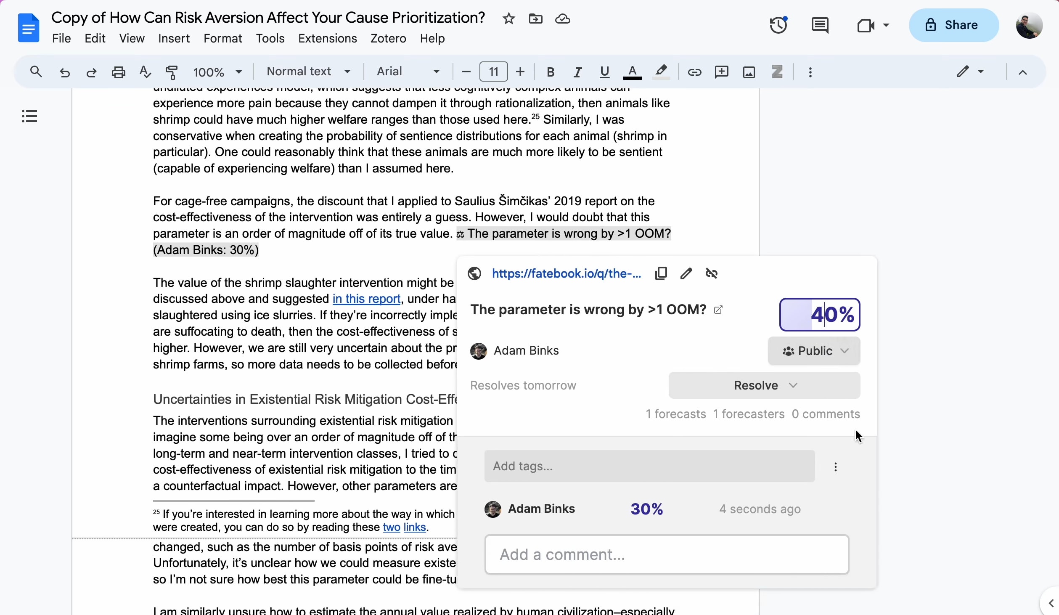Open question in new tab icon

718,310
